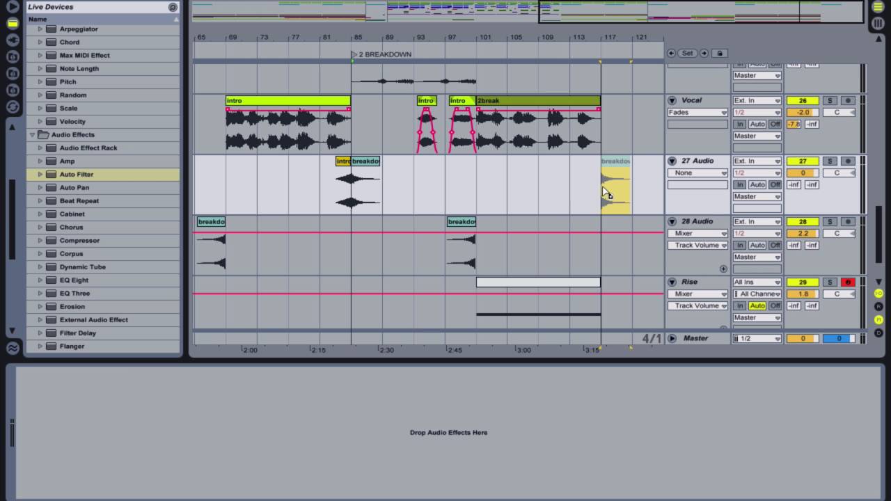891x501 pixels.
Task: Click the lock envelopes icon
Action: pos(720,53)
